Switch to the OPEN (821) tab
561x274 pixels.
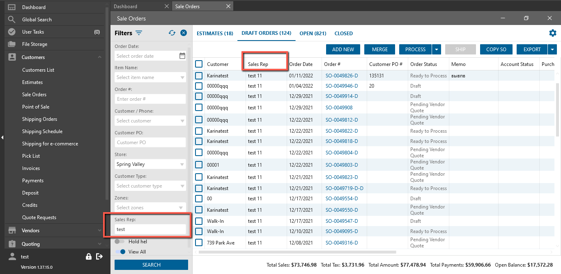[x=313, y=34]
